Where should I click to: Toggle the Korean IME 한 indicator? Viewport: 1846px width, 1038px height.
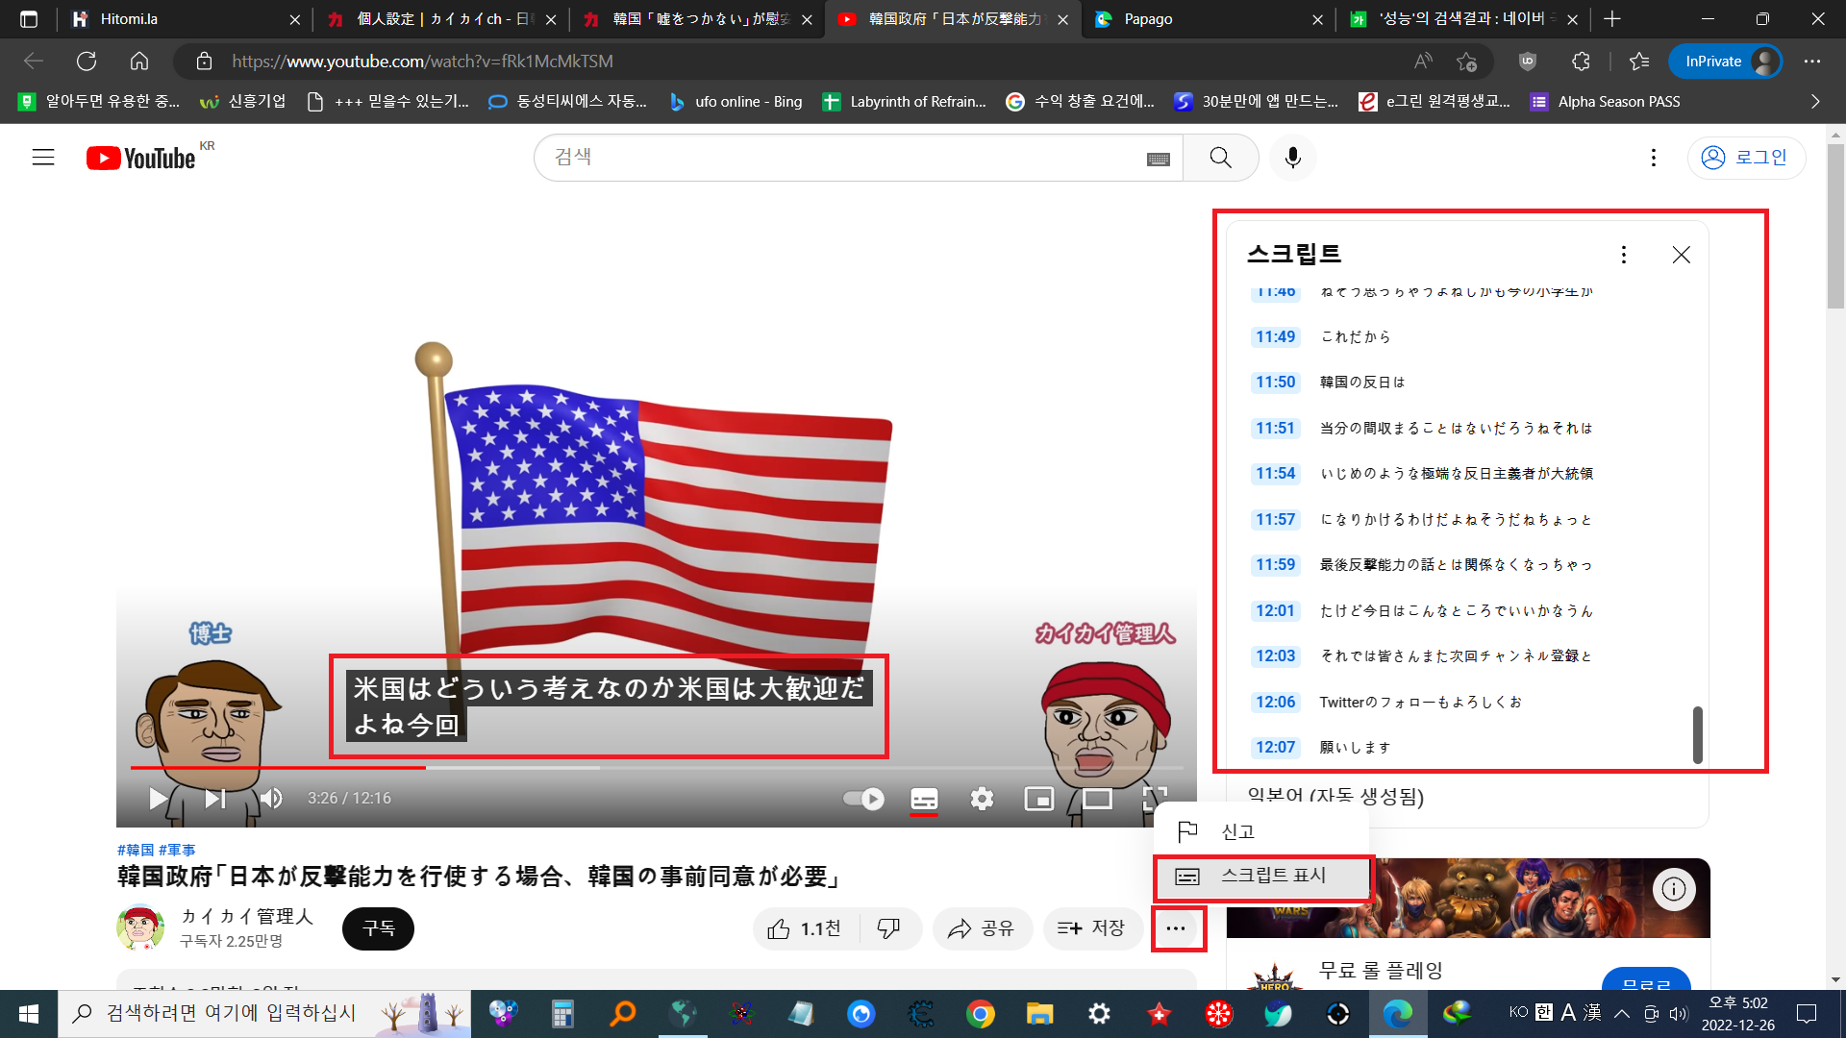1544,1012
